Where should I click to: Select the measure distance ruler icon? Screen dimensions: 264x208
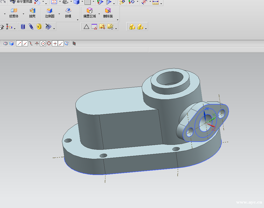pyautogui.click(x=155, y=2)
